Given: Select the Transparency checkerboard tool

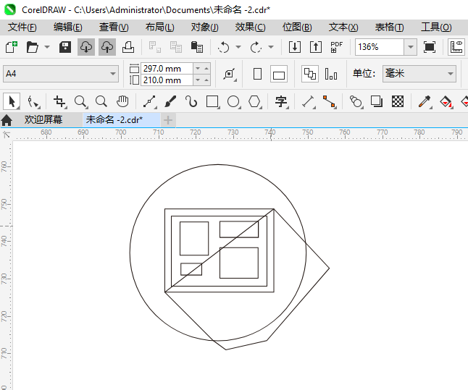Looking at the screenshot, I should [x=398, y=102].
